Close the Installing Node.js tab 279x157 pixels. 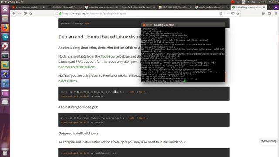click(x=264, y=7)
